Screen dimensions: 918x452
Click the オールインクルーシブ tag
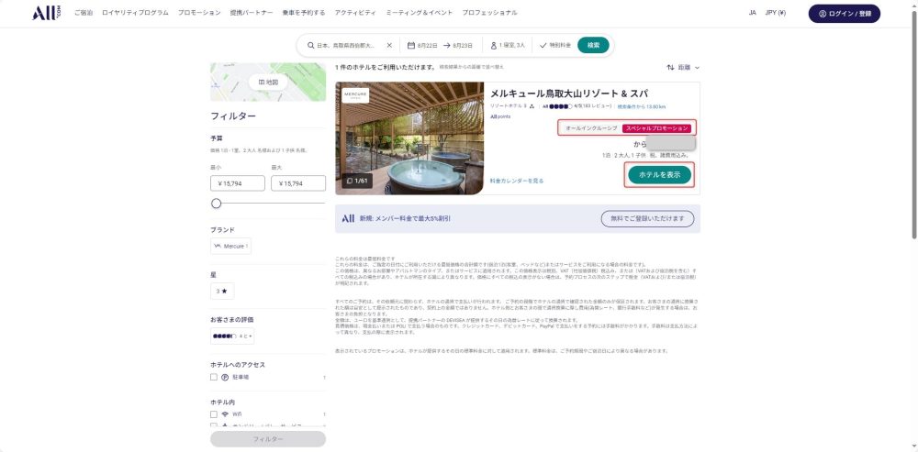(x=590, y=128)
